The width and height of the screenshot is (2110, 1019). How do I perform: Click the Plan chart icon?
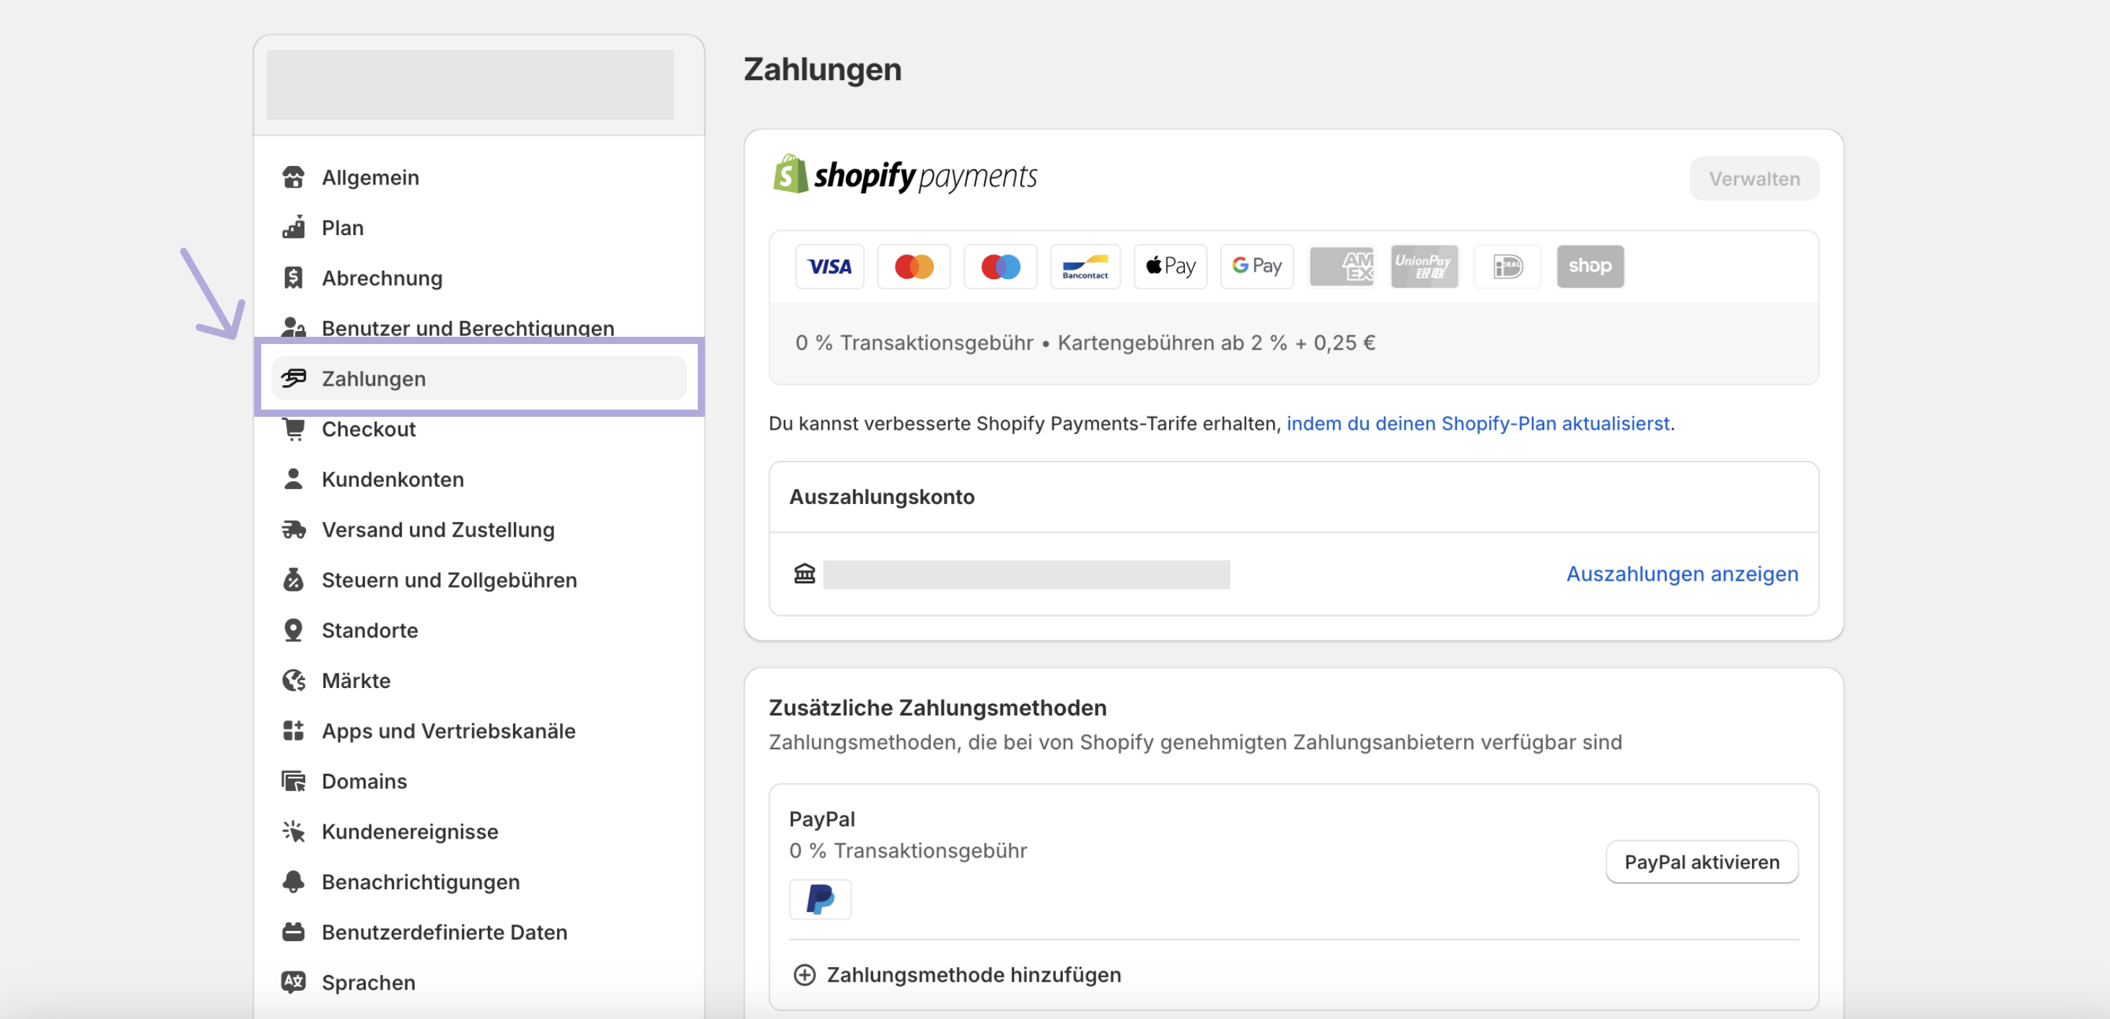[293, 228]
